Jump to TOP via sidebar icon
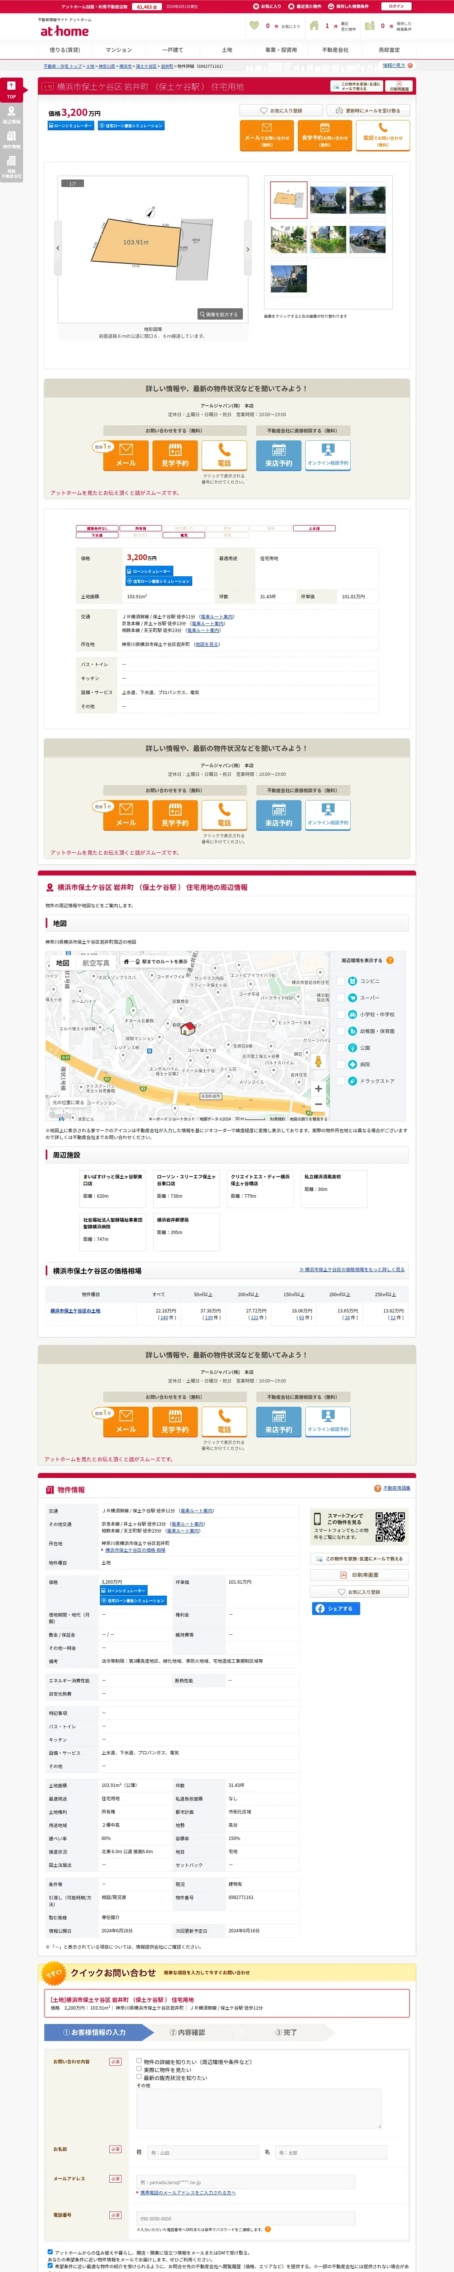The image size is (454, 2272). click(11, 90)
